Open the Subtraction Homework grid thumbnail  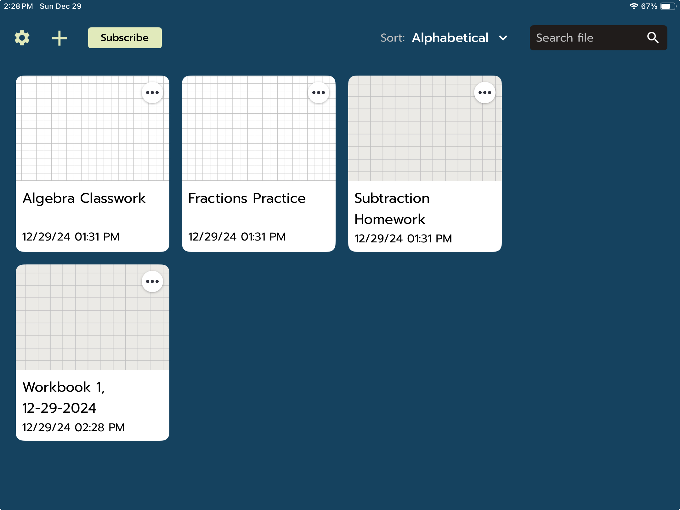[x=416, y=132]
